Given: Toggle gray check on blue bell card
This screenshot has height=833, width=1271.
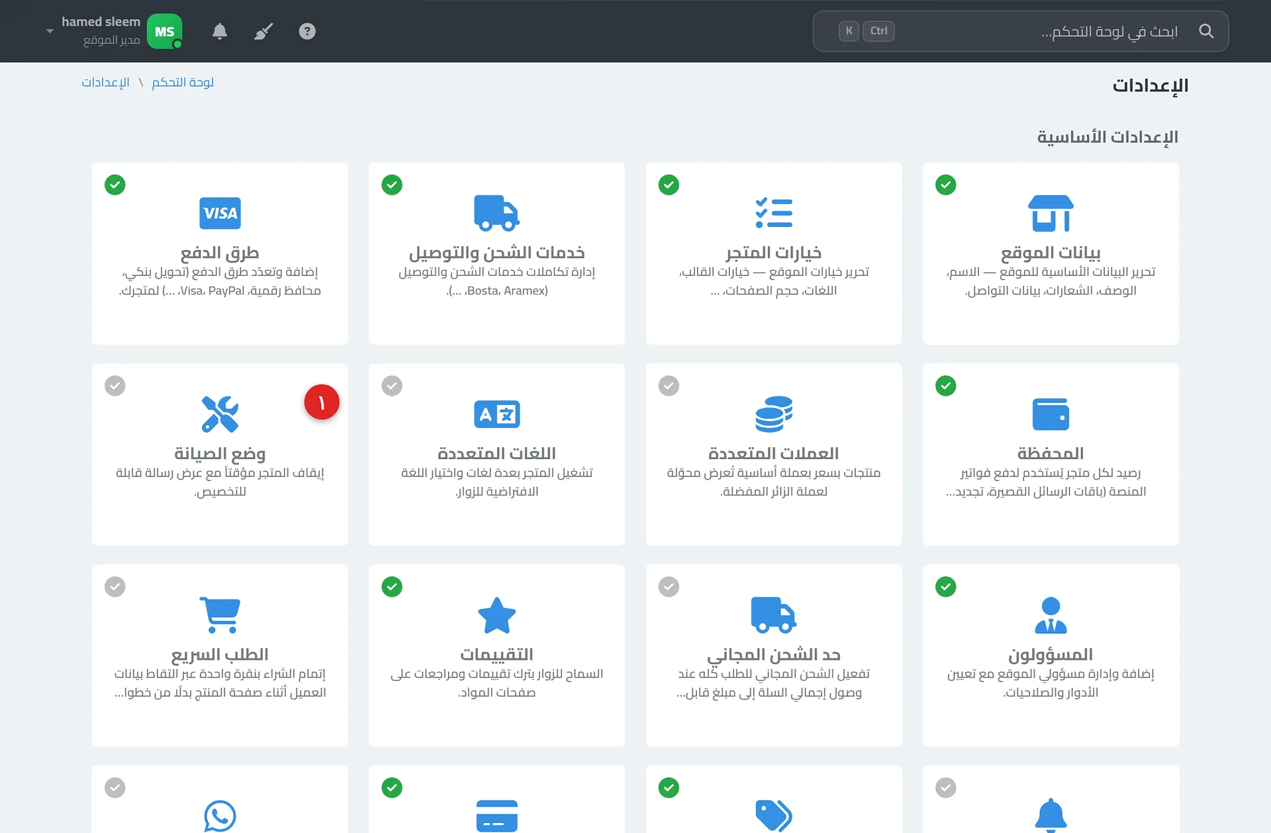Looking at the screenshot, I should 945,788.
